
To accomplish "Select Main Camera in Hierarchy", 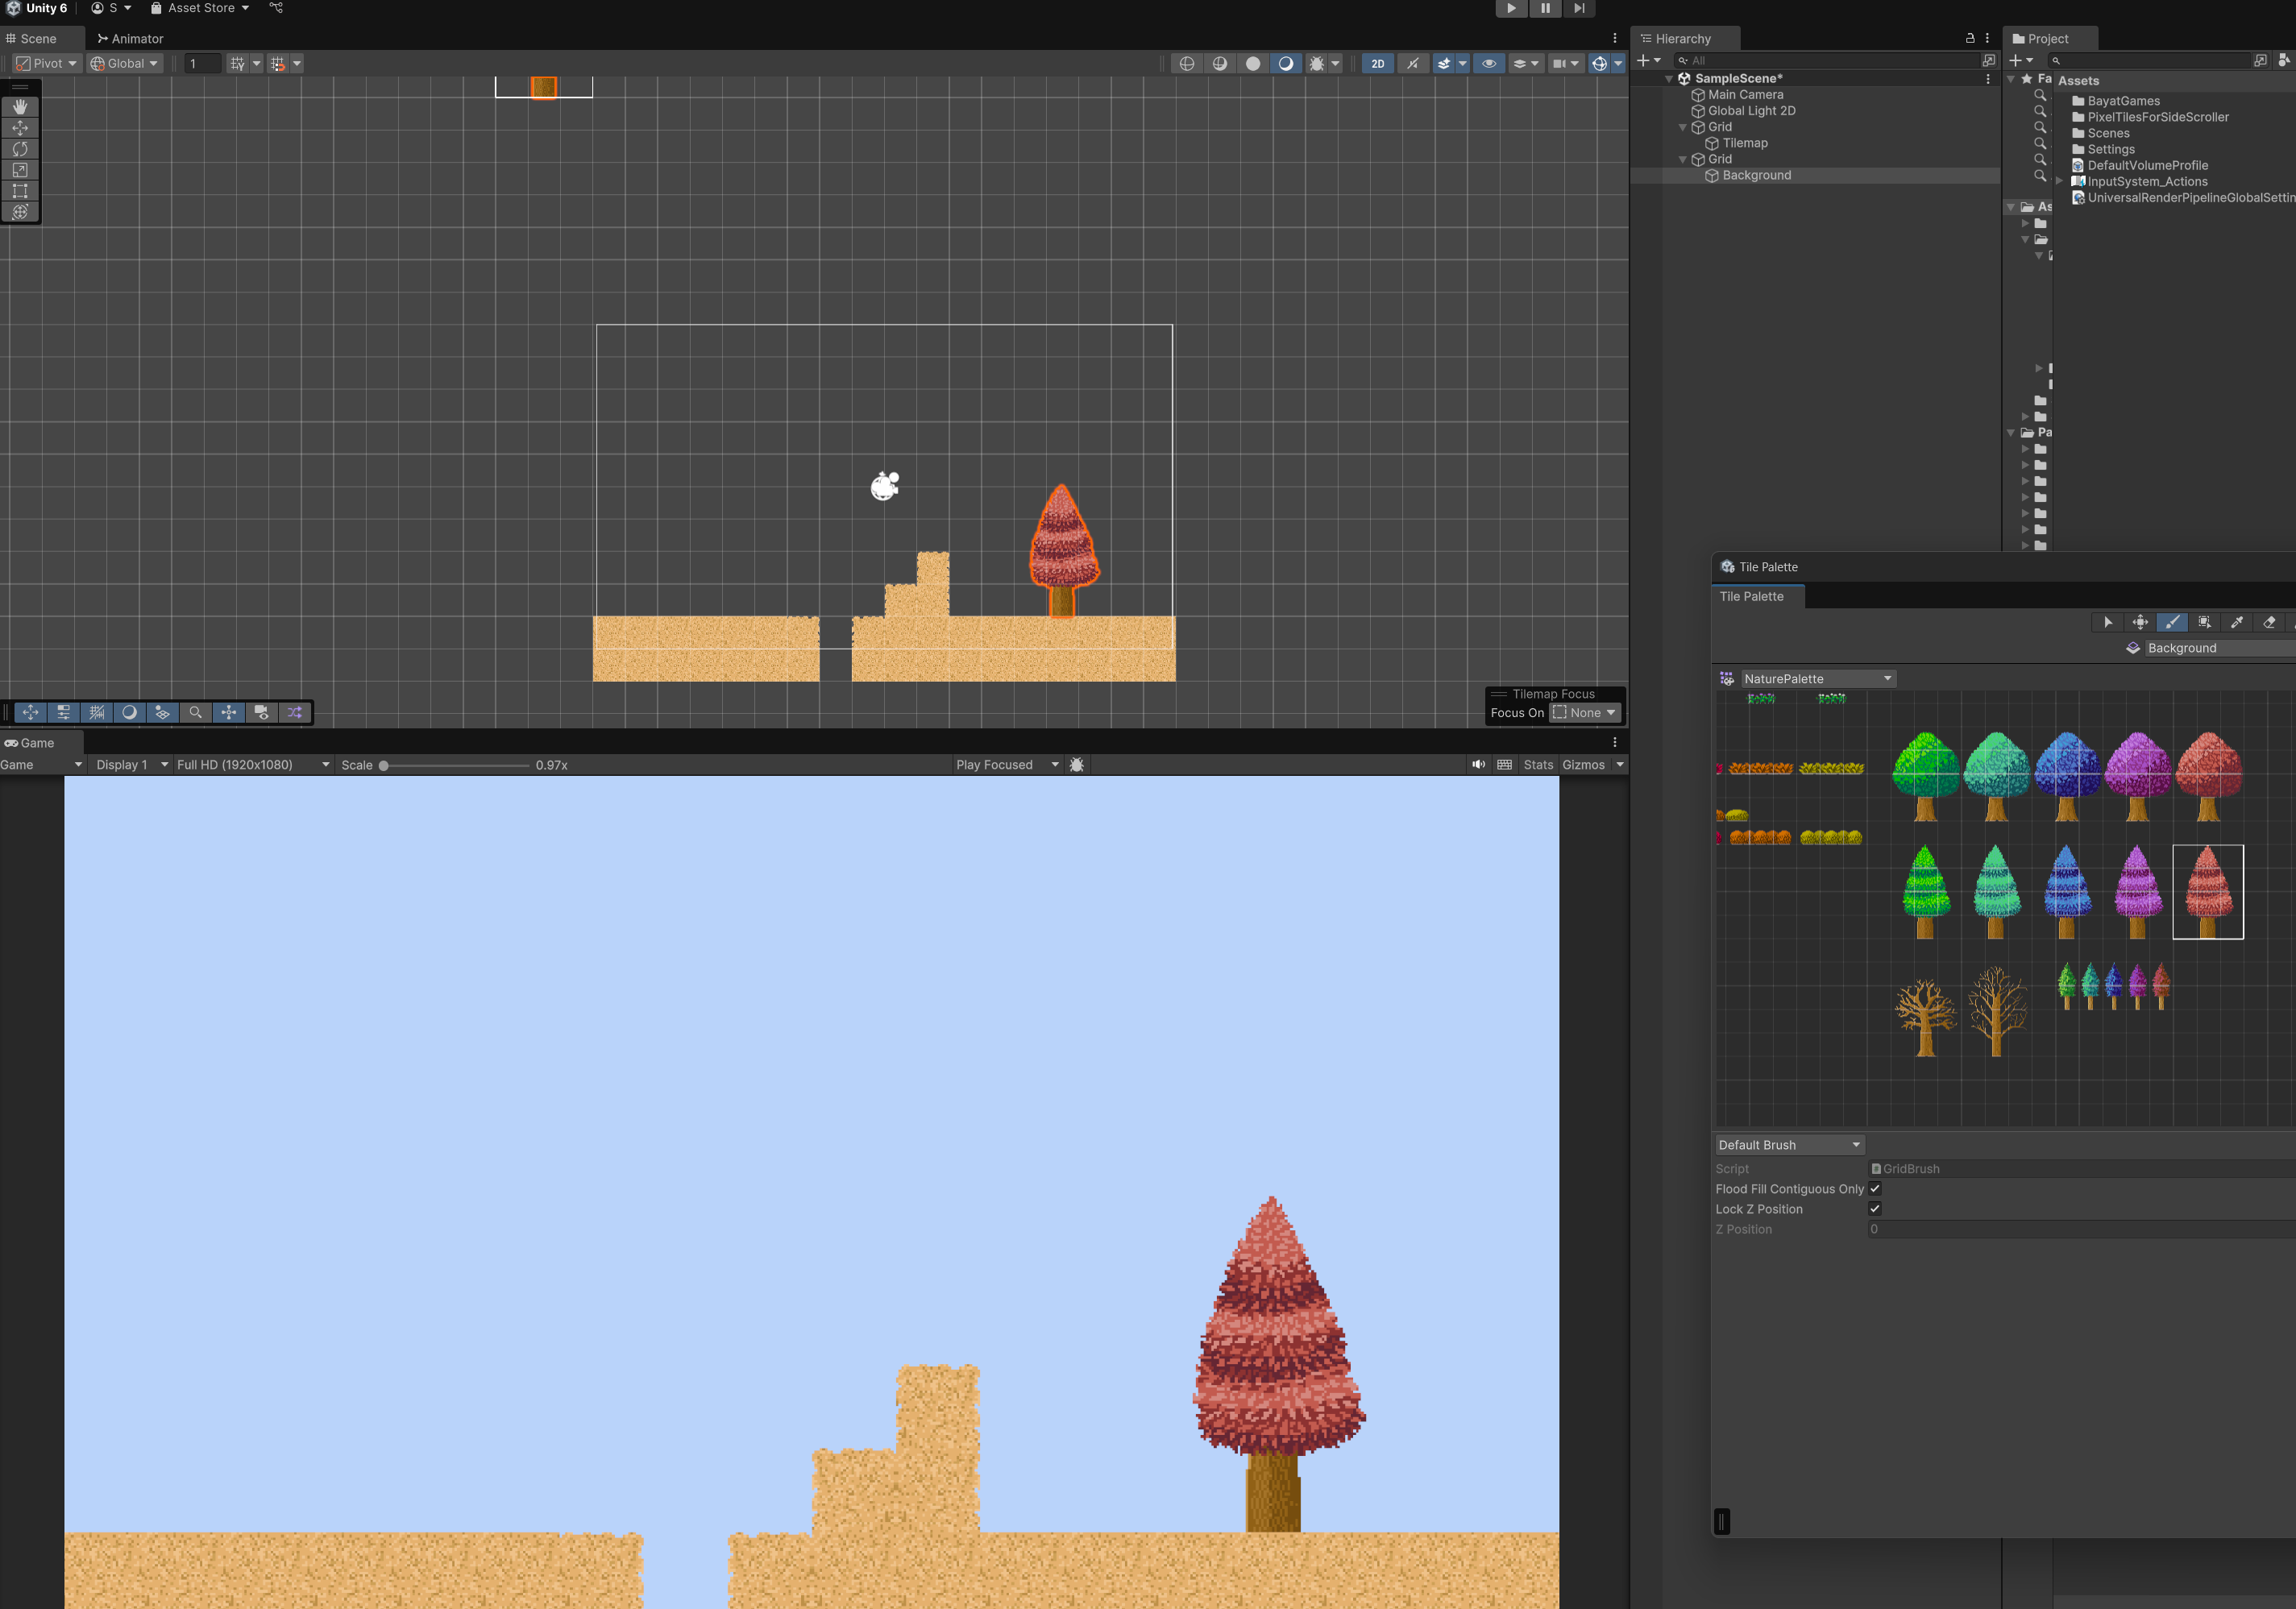I will (1745, 95).
